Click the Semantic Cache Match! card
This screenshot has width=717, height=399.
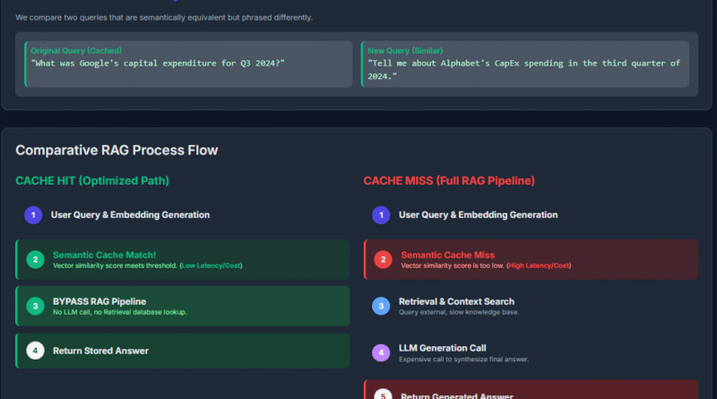point(183,259)
